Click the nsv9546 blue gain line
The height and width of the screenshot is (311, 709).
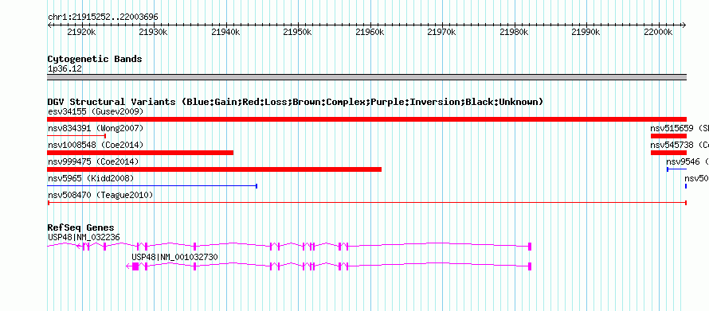pyautogui.click(x=676, y=169)
